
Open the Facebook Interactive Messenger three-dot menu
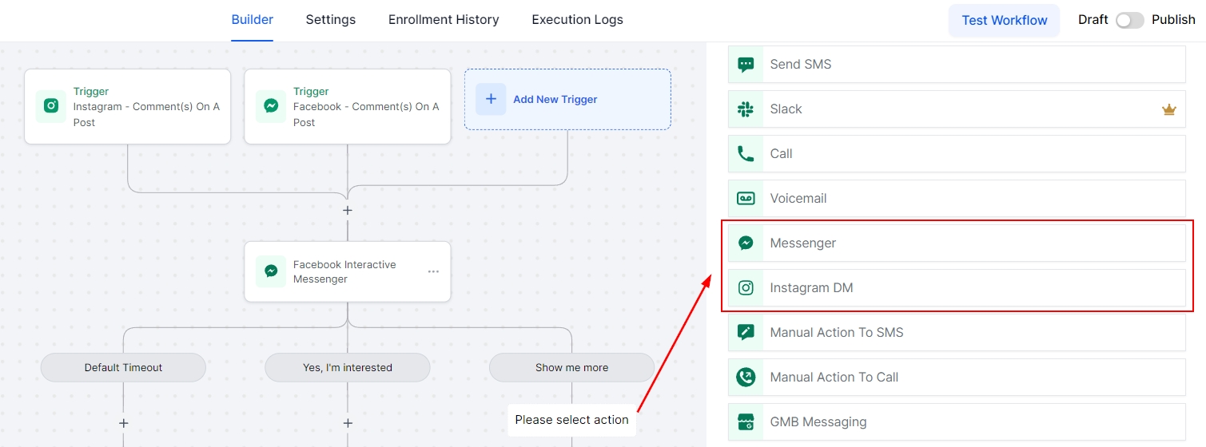tap(433, 271)
